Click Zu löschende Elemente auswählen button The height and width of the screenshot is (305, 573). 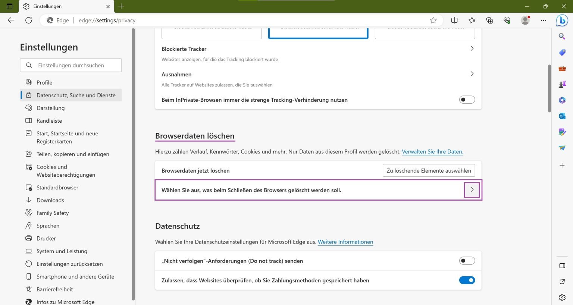click(429, 170)
